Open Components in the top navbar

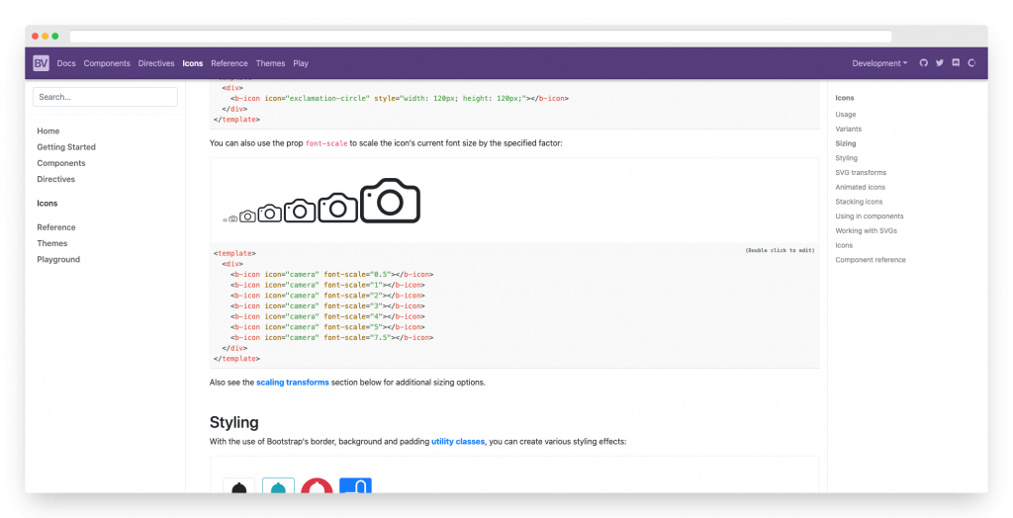tap(107, 63)
